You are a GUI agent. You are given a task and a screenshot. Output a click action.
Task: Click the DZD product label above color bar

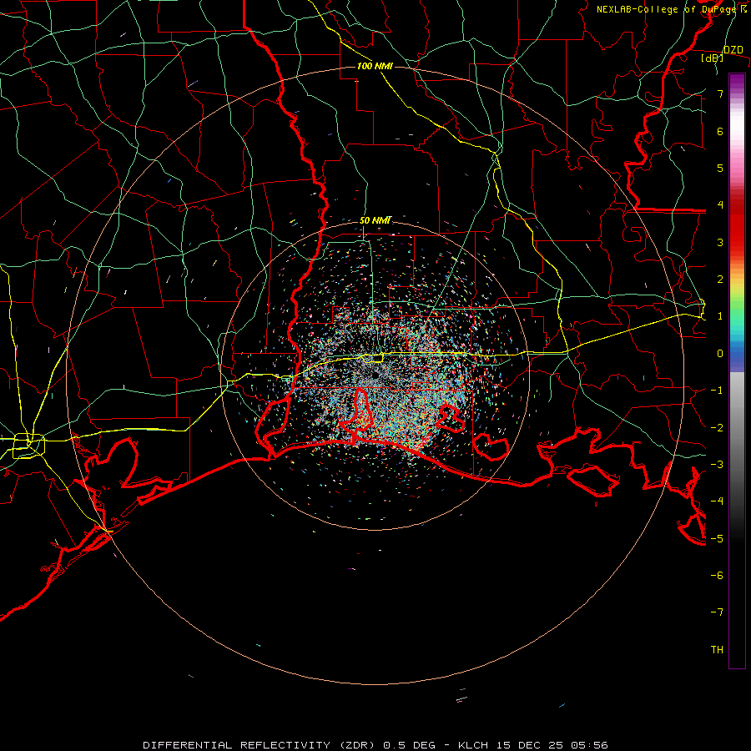click(x=733, y=50)
